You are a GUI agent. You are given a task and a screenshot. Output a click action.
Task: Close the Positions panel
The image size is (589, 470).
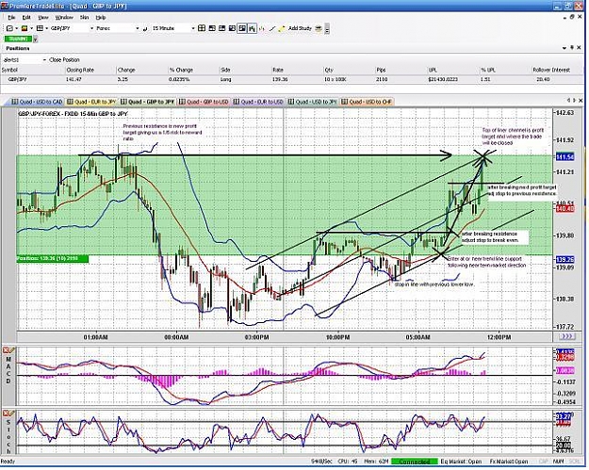coord(580,48)
